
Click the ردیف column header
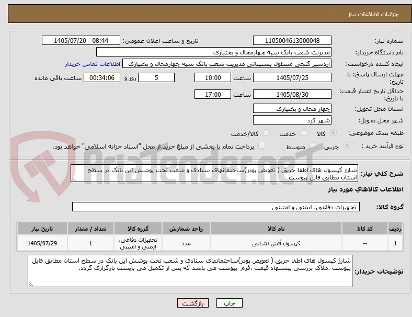[x=395, y=229]
